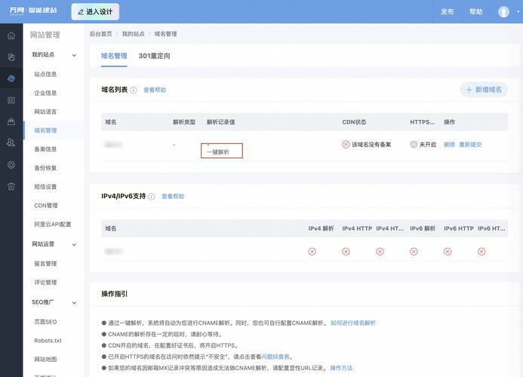Click the IPv4 HTTP red X status icon
The image size is (523, 377).
pos(346,251)
